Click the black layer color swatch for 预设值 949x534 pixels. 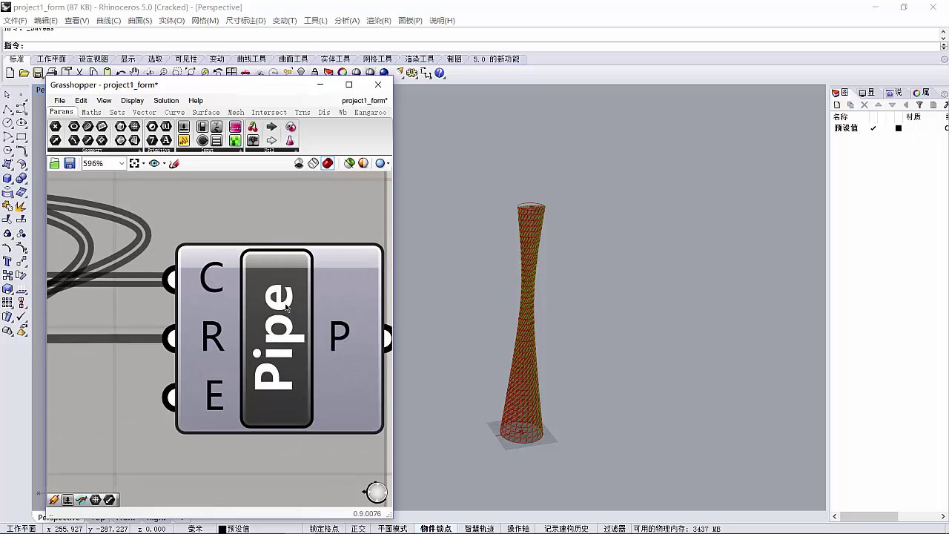899,128
